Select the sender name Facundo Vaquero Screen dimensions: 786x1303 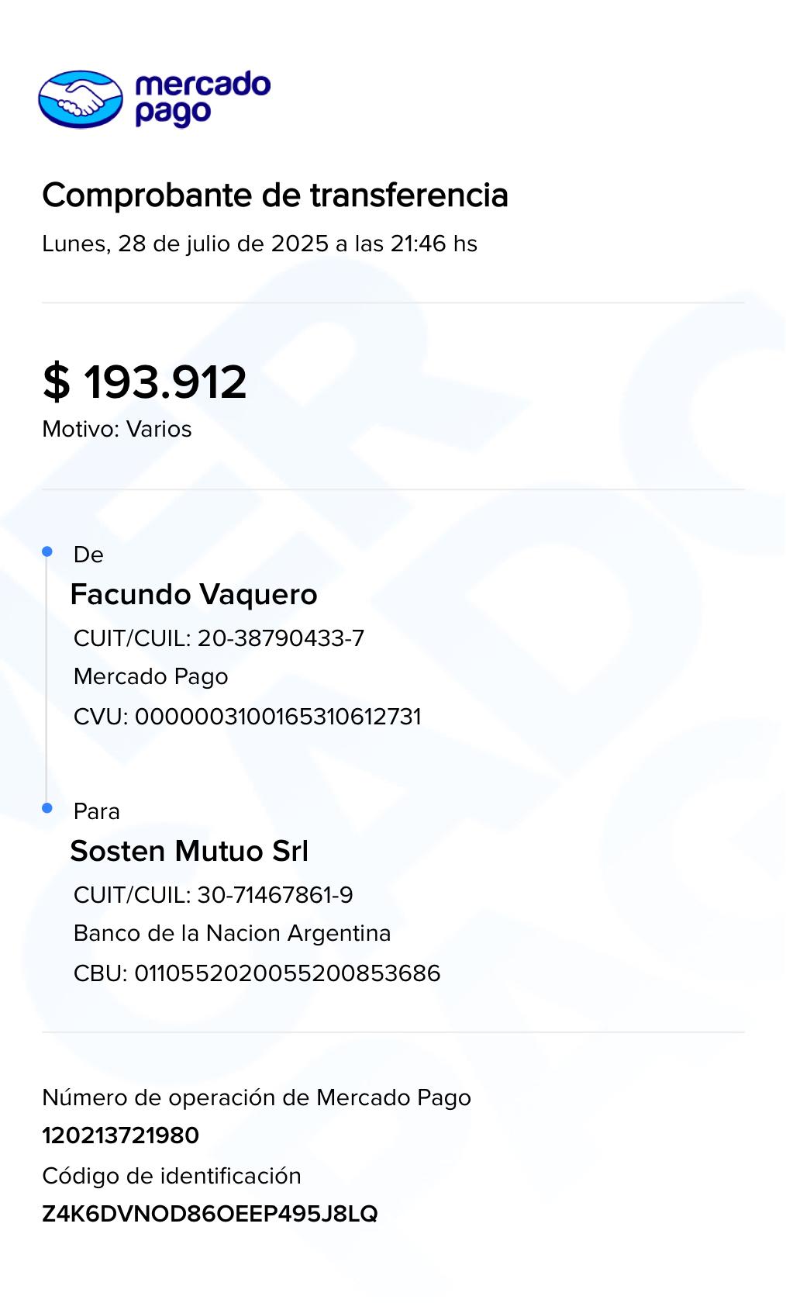[x=194, y=595]
